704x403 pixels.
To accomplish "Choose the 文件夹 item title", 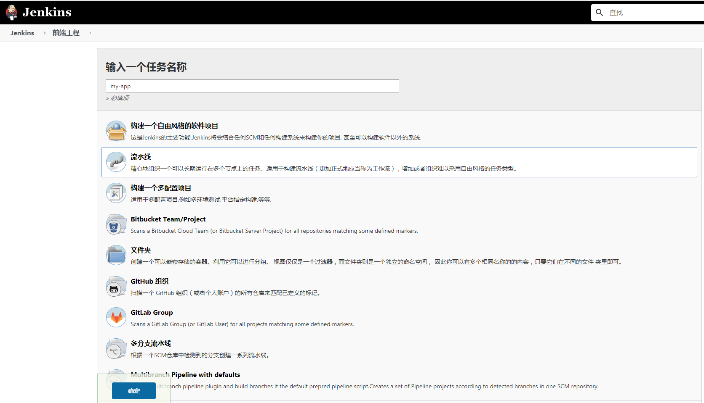I will (141, 250).
